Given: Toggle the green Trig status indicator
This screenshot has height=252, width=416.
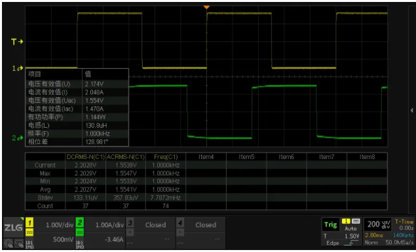Looking at the screenshot, I should (331, 225).
